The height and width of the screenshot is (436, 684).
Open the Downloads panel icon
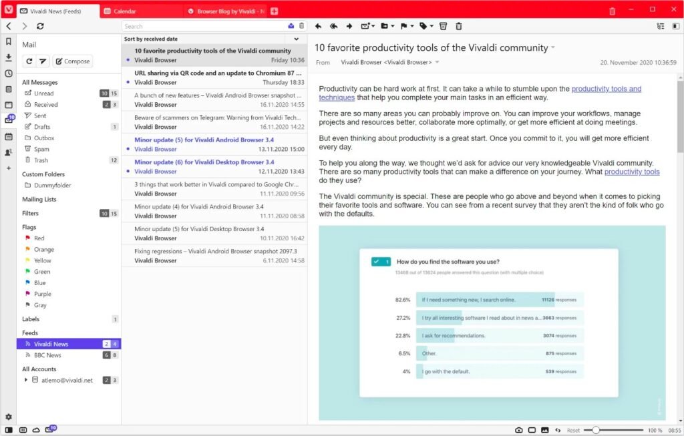[8, 57]
